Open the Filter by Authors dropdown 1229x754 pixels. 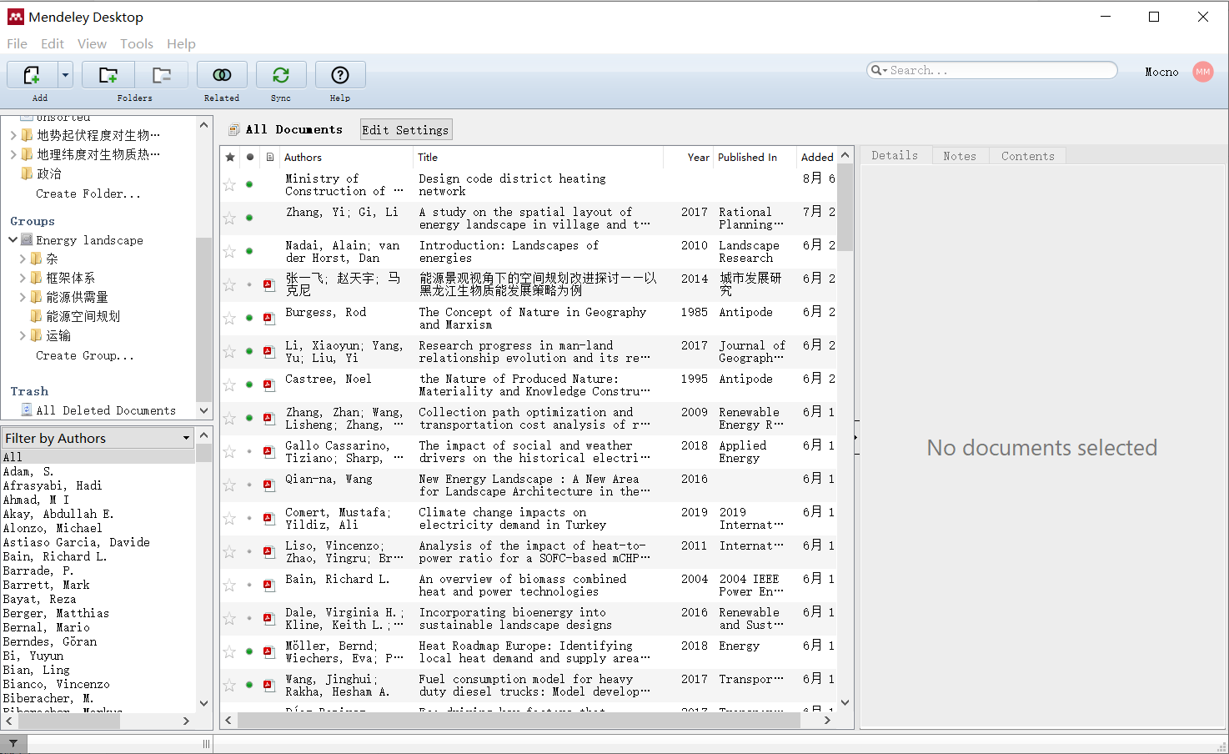coord(98,438)
